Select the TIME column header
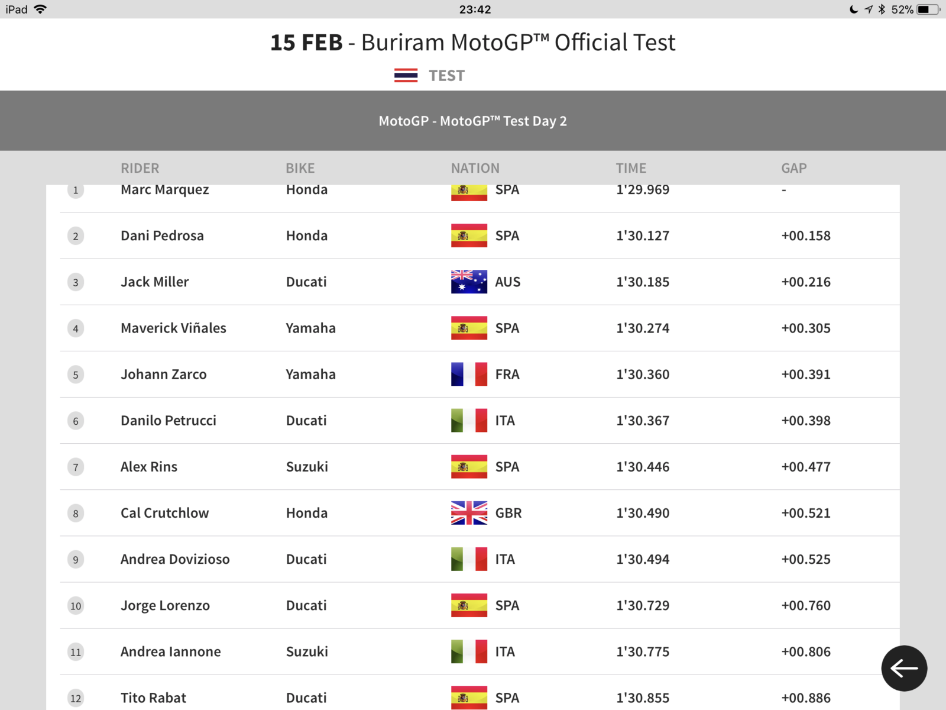This screenshot has height=710, width=946. (x=631, y=168)
